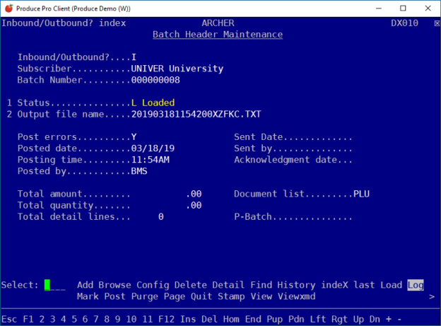This screenshot has height=326, width=441.
Task: Select the Find command
Action: click(x=261, y=285)
